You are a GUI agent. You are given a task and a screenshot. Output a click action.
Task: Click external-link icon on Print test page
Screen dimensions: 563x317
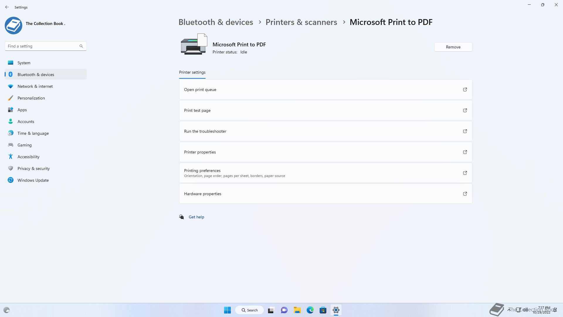(x=465, y=110)
